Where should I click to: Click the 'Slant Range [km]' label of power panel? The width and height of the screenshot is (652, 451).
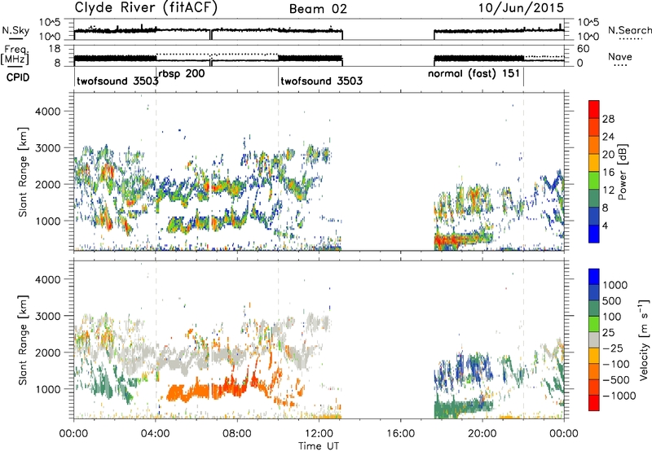[23, 172]
